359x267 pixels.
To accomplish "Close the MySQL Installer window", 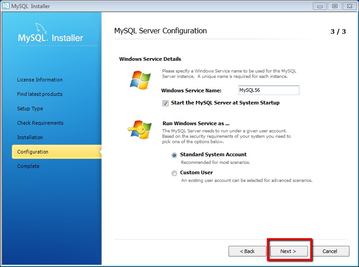I will click(x=350, y=6).
